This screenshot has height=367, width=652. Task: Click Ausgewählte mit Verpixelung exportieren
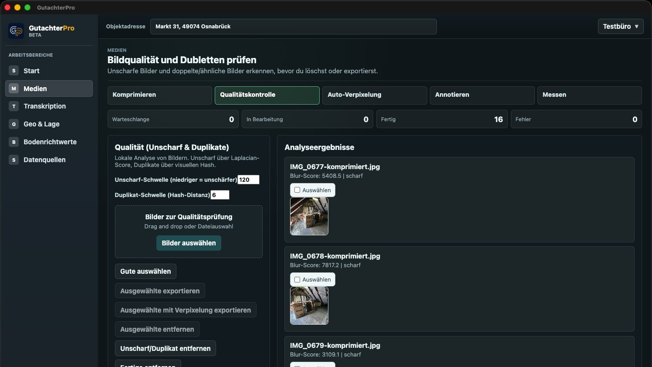(x=186, y=310)
